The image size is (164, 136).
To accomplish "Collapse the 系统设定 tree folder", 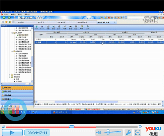I will coord(10,77).
